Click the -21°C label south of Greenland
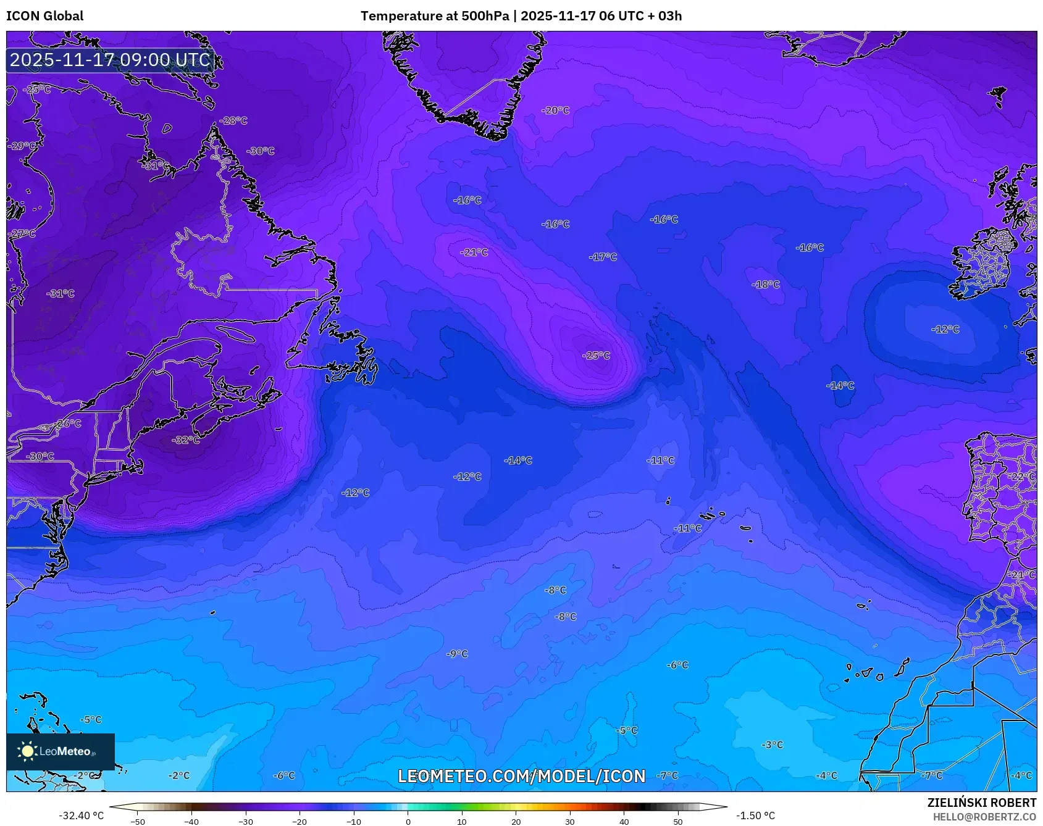This screenshot has height=826, width=1043. pyautogui.click(x=473, y=252)
